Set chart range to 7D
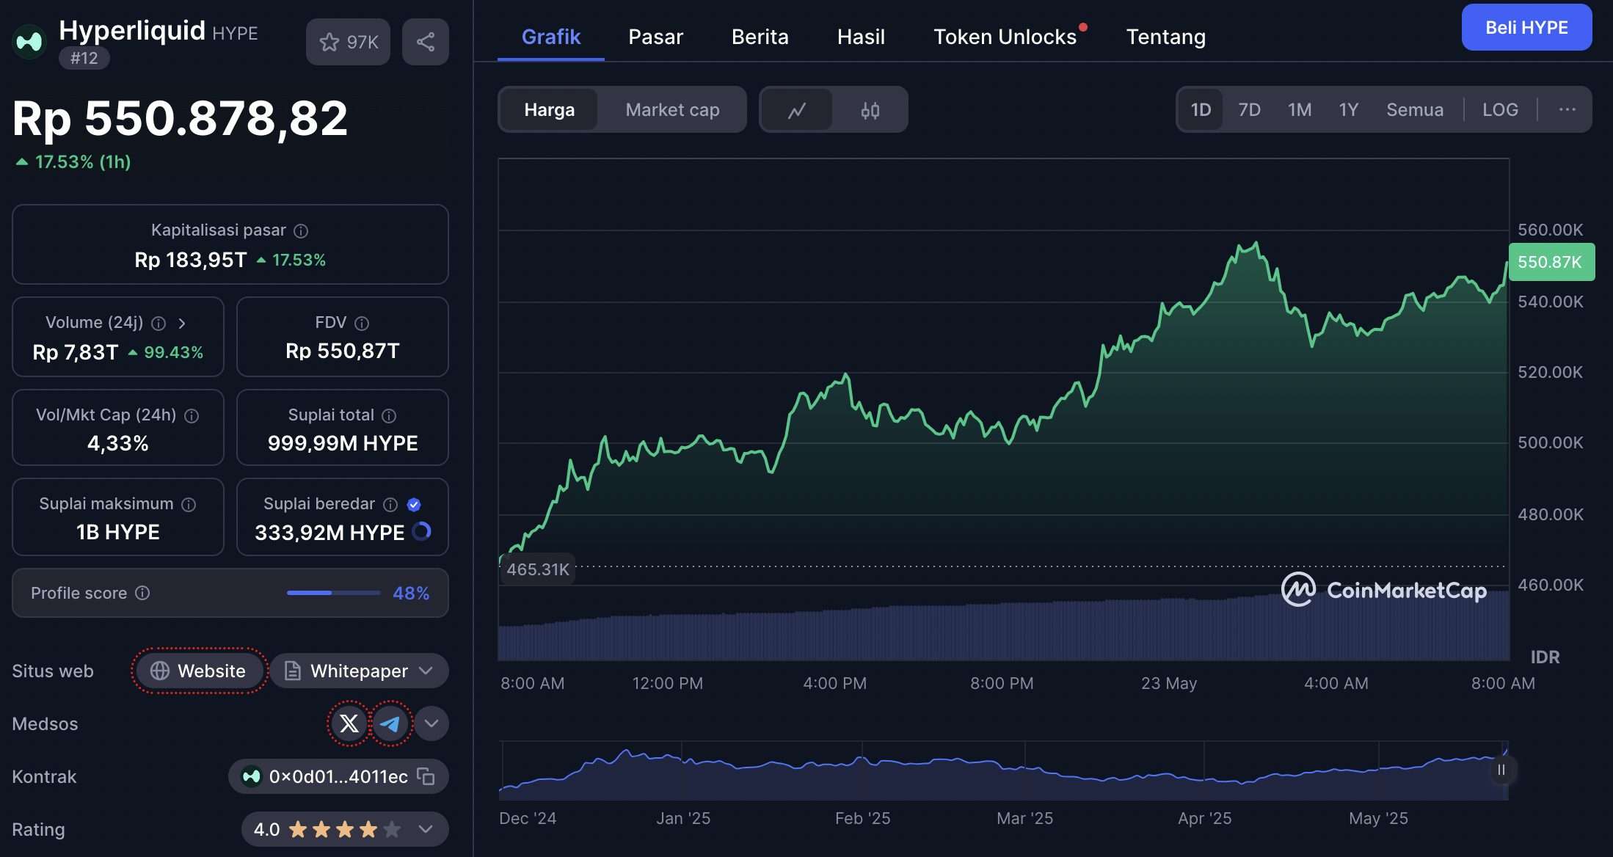The image size is (1613, 857). tap(1249, 110)
